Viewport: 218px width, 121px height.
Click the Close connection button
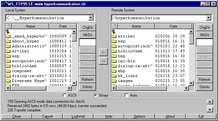pos(16,116)
